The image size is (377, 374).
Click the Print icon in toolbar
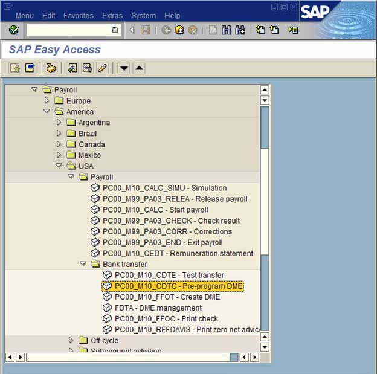[x=213, y=30]
